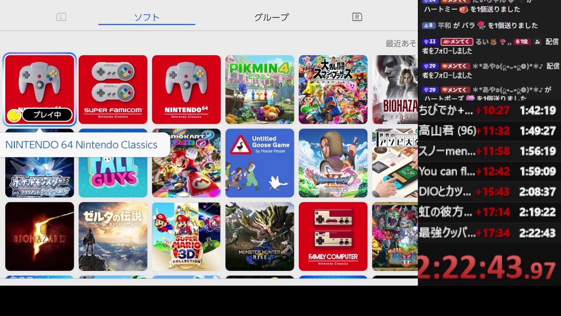The height and width of the screenshot is (316, 561).
Task: Launch ゼルダの伝説 Breath of the Wild
Action: coord(113,237)
